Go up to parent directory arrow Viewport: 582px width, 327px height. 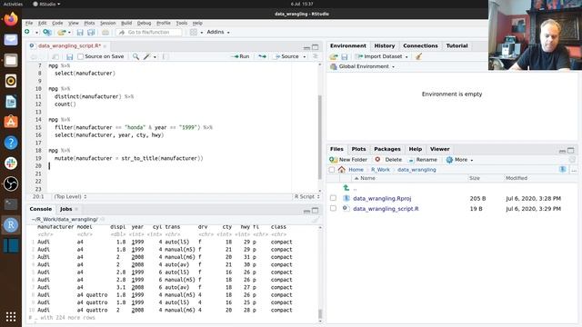pyautogui.click(x=346, y=188)
